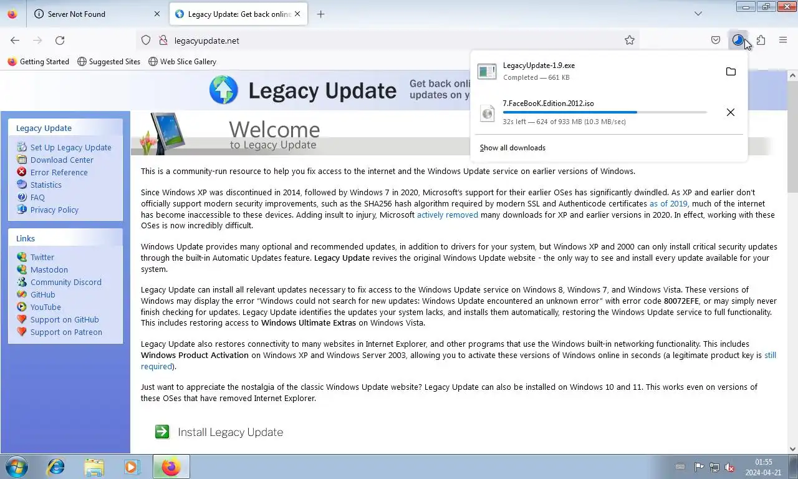Click the network tray icon
The image size is (798, 479).
pyautogui.click(x=714, y=467)
